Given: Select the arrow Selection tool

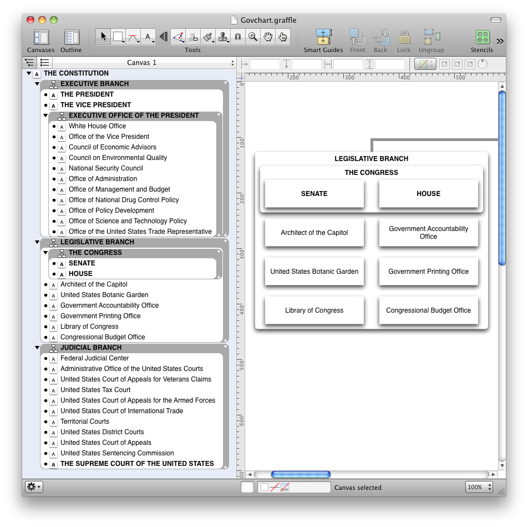Looking at the screenshot, I should click(103, 37).
